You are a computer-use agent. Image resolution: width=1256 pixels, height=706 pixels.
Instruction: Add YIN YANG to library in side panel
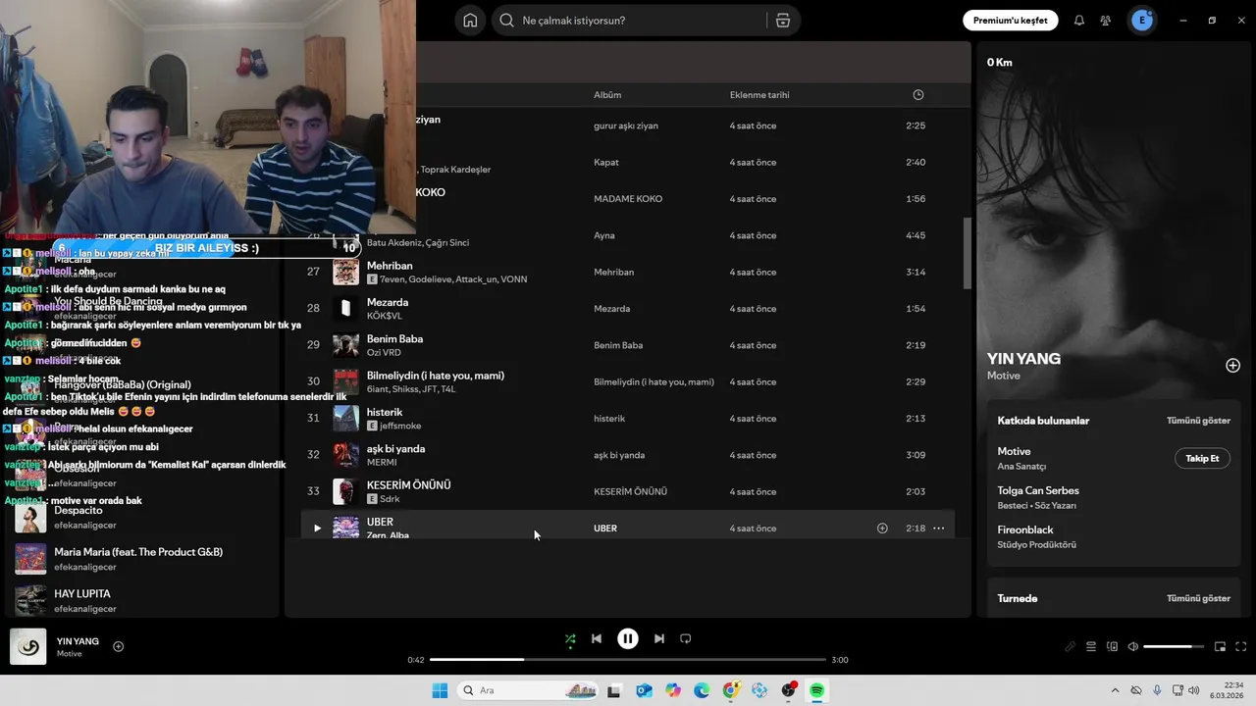pyautogui.click(x=1232, y=366)
